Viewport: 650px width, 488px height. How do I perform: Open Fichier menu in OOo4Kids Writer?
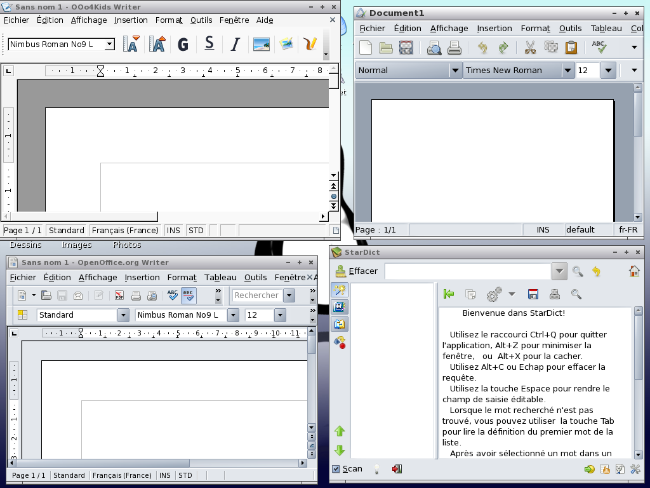click(17, 20)
